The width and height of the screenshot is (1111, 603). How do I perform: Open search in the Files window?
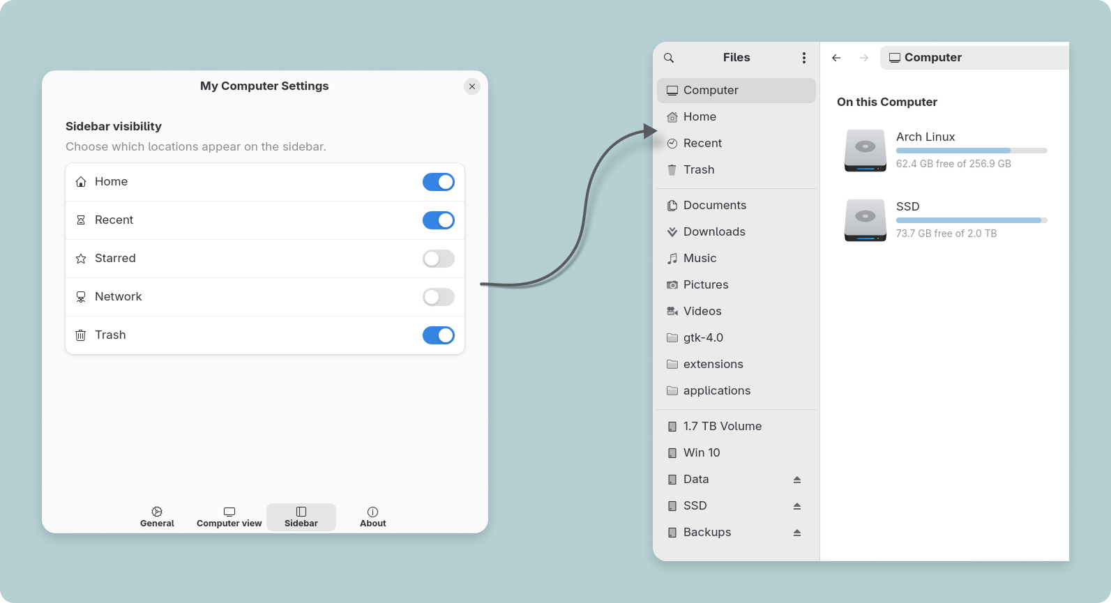[x=669, y=58]
